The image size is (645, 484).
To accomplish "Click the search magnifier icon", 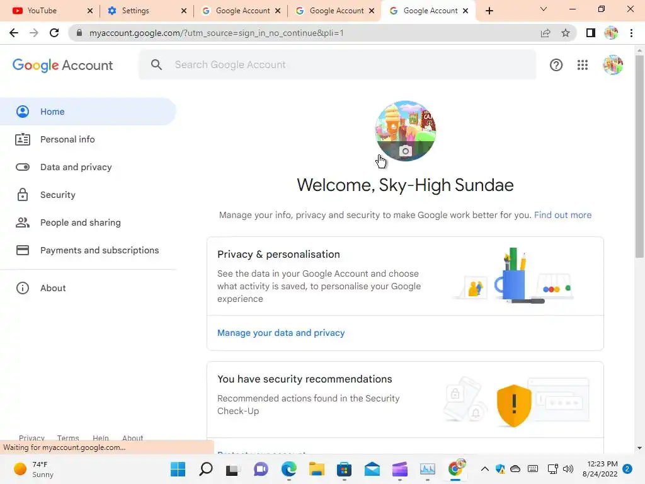I will coord(156,65).
